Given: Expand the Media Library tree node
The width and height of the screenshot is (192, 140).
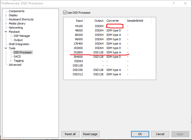Looking at the screenshot, I should point(6,23).
